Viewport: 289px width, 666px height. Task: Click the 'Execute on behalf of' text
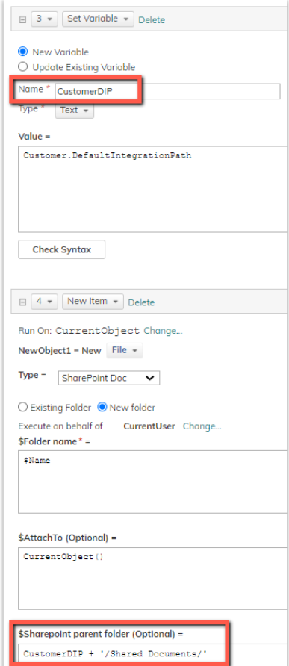(x=60, y=426)
